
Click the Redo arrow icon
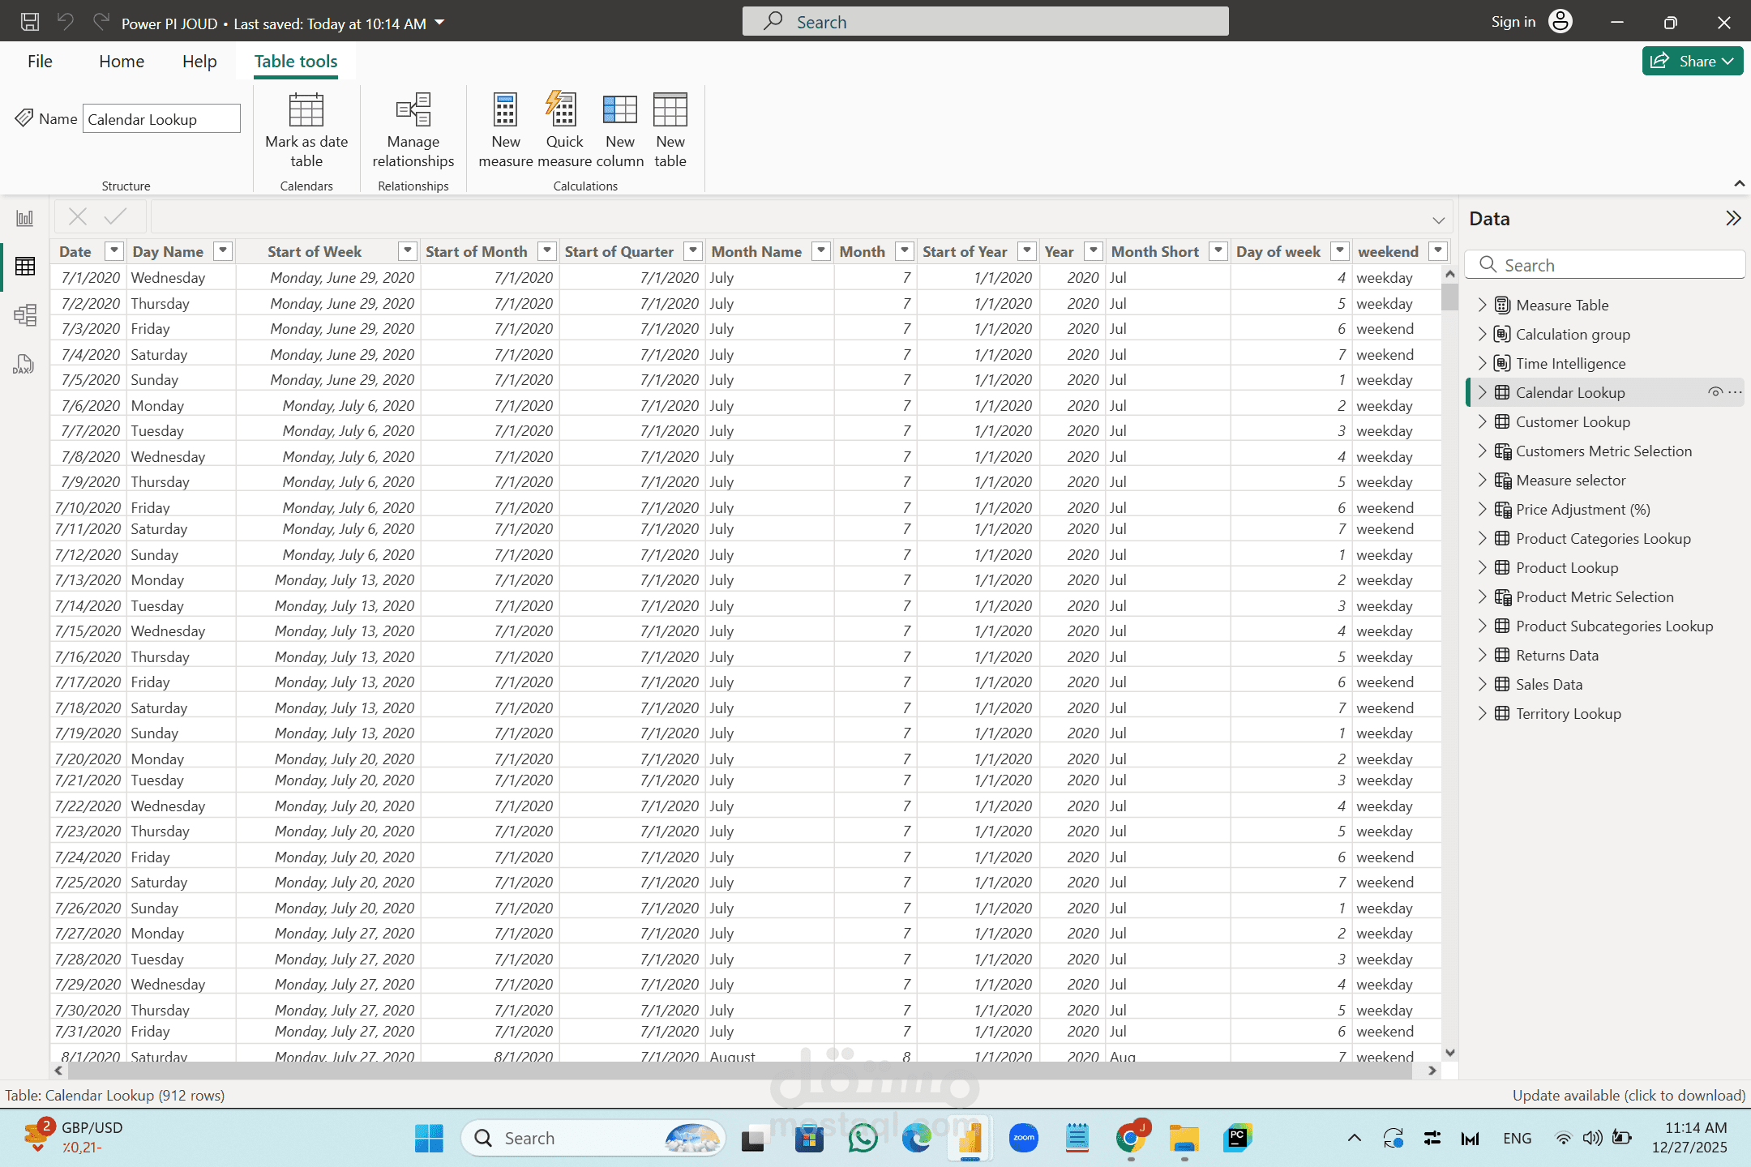[101, 22]
